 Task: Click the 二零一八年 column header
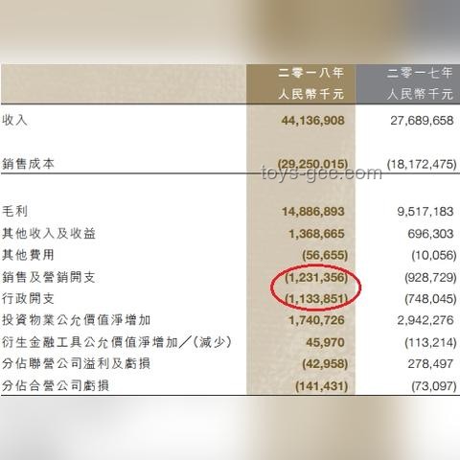coord(310,73)
